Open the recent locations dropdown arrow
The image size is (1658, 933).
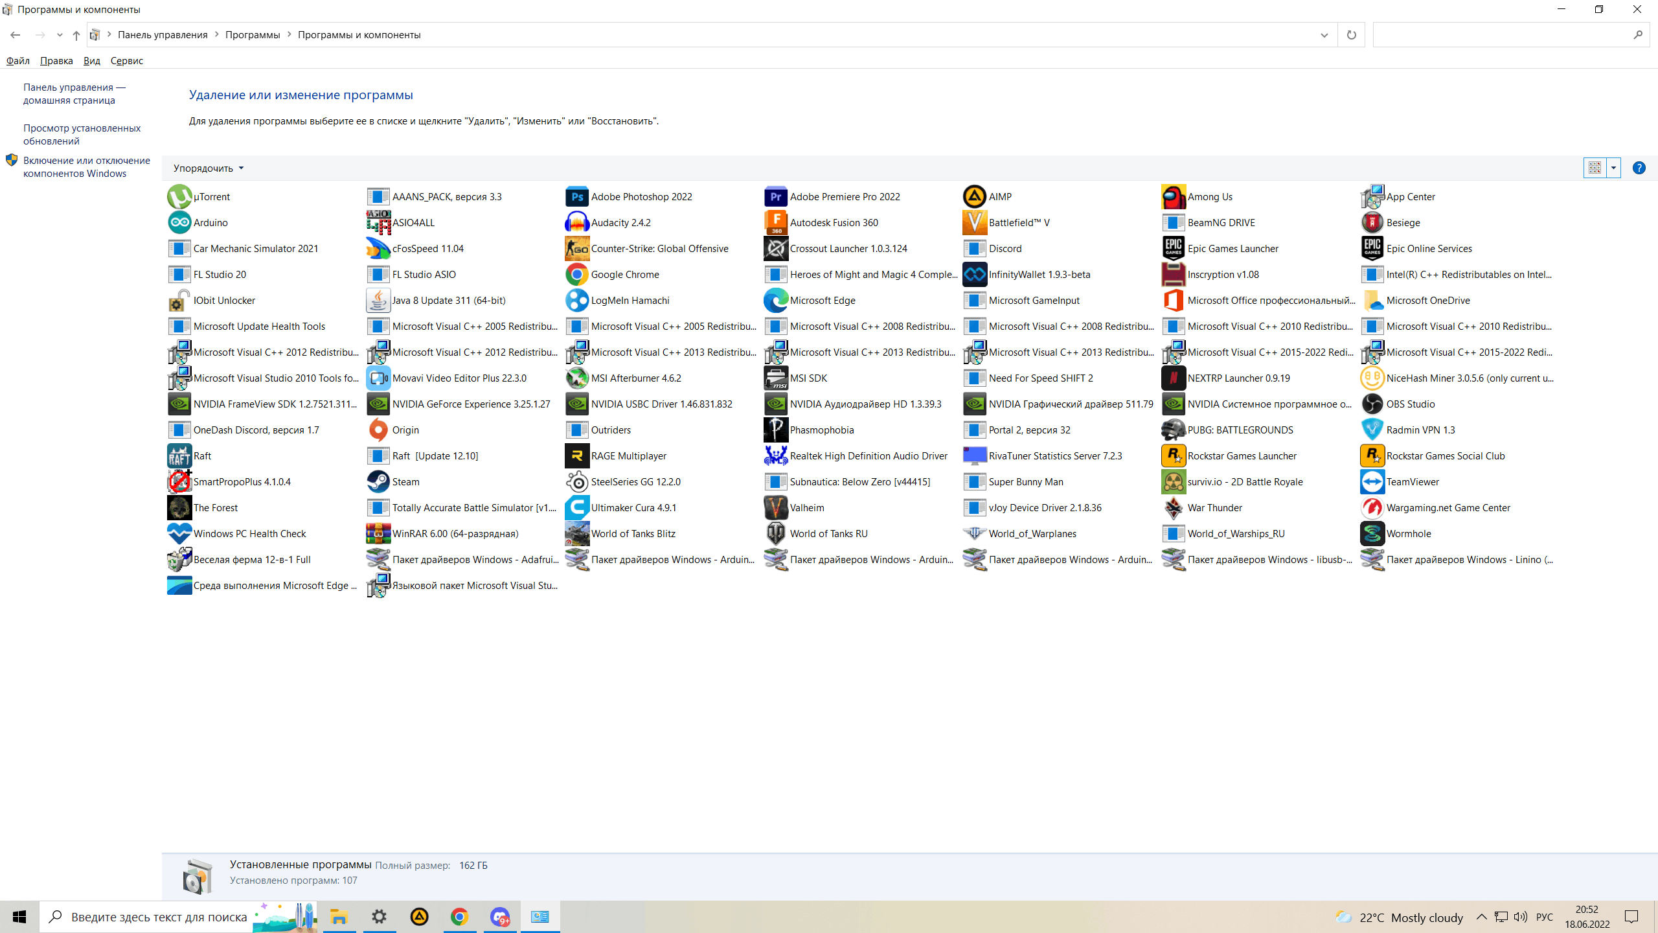tap(60, 35)
